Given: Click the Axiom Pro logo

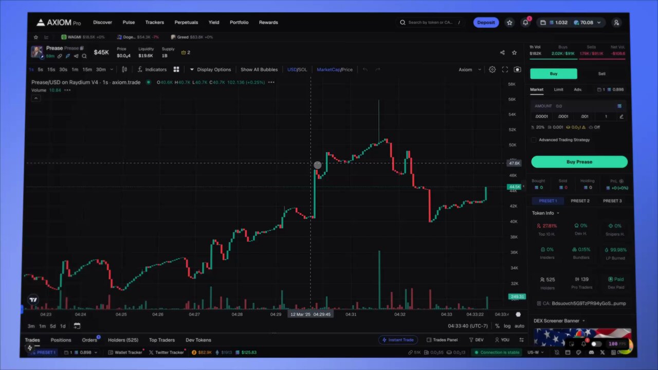Looking at the screenshot, I should 59,23.
